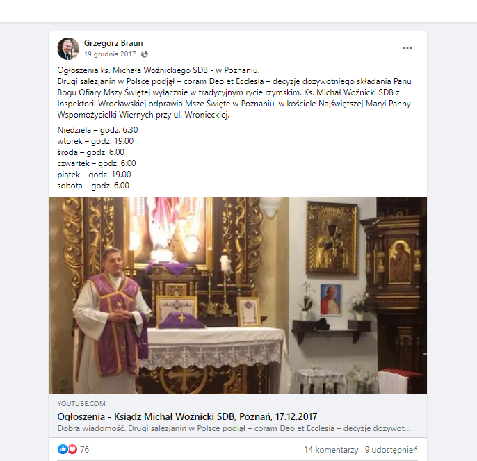Open the YouTube video preview image
Image resolution: width=477 pixels, height=461 pixels.
(238, 296)
